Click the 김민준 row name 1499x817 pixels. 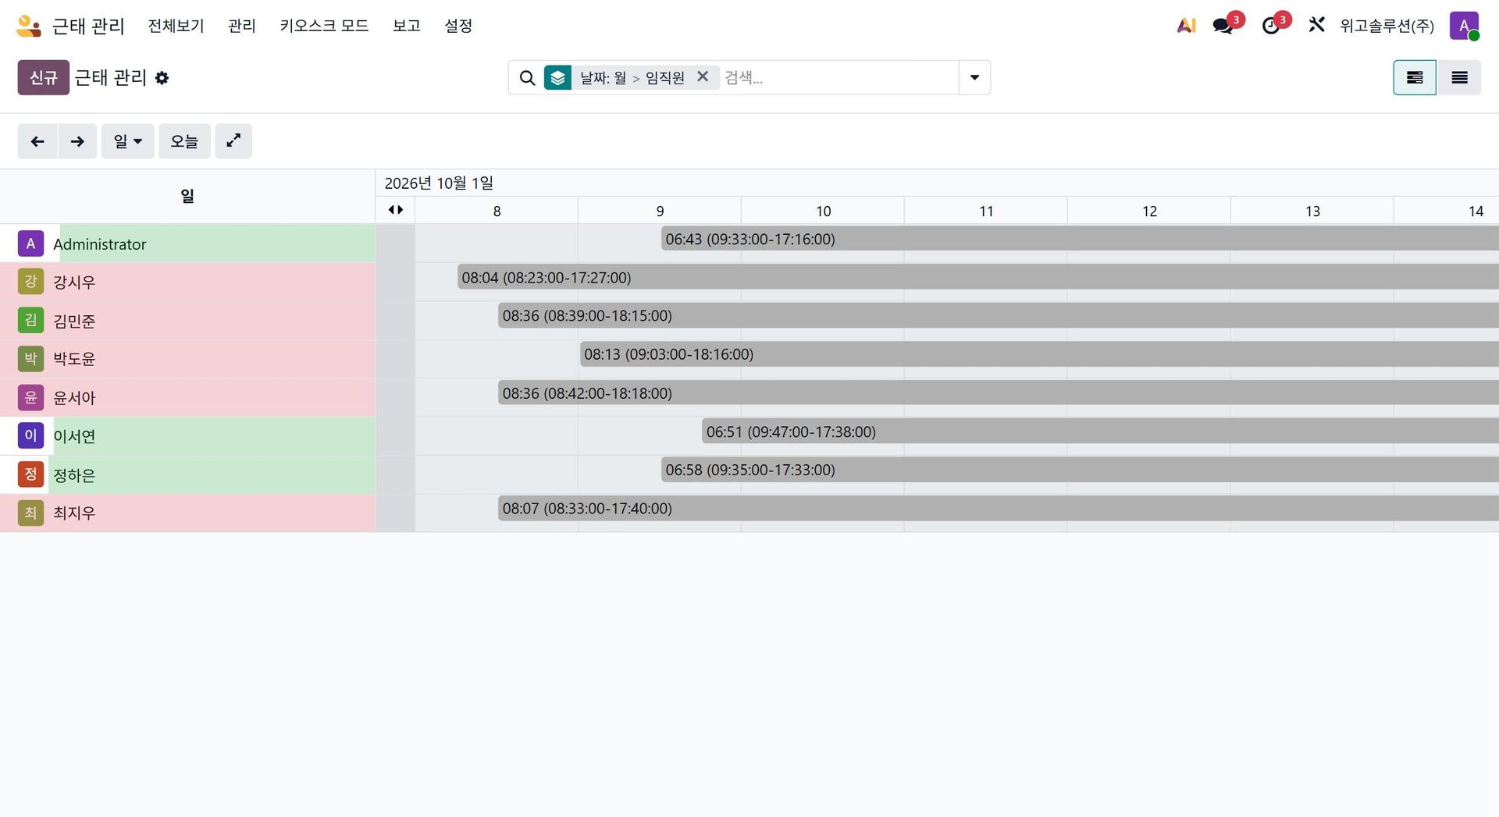click(74, 321)
